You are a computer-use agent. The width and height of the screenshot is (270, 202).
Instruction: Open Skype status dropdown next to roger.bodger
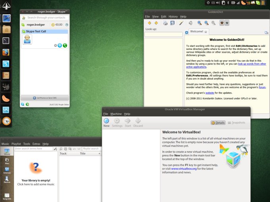tap(23, 25)
